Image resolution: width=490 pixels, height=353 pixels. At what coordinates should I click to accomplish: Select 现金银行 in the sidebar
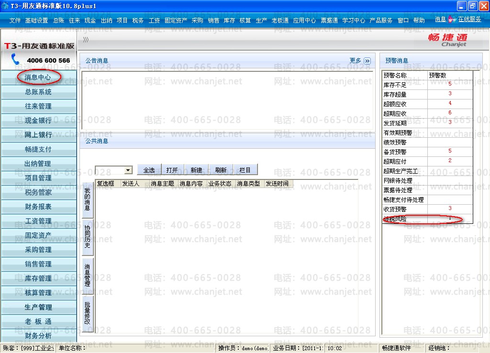(x=39, y=120)
